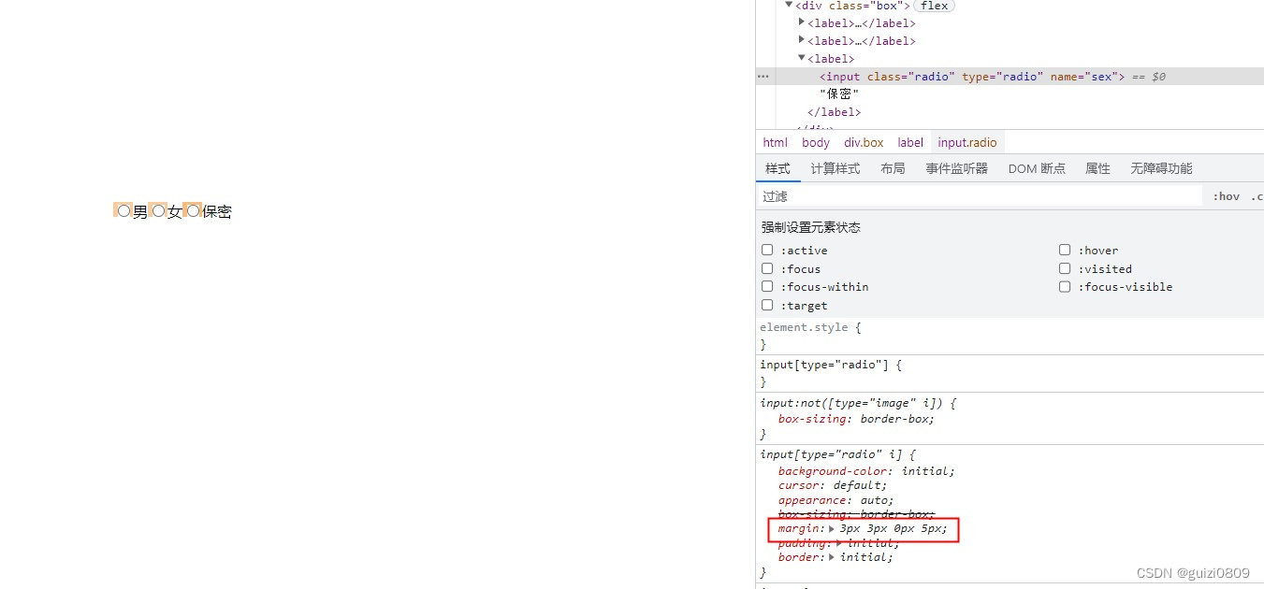Tick the :visited state checkbox
The image size is (1264, 589).
pyautogui.click(x=1065, y=268)
